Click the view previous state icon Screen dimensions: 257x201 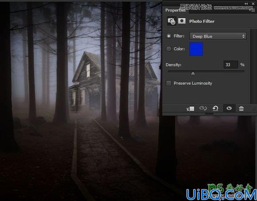203,108
